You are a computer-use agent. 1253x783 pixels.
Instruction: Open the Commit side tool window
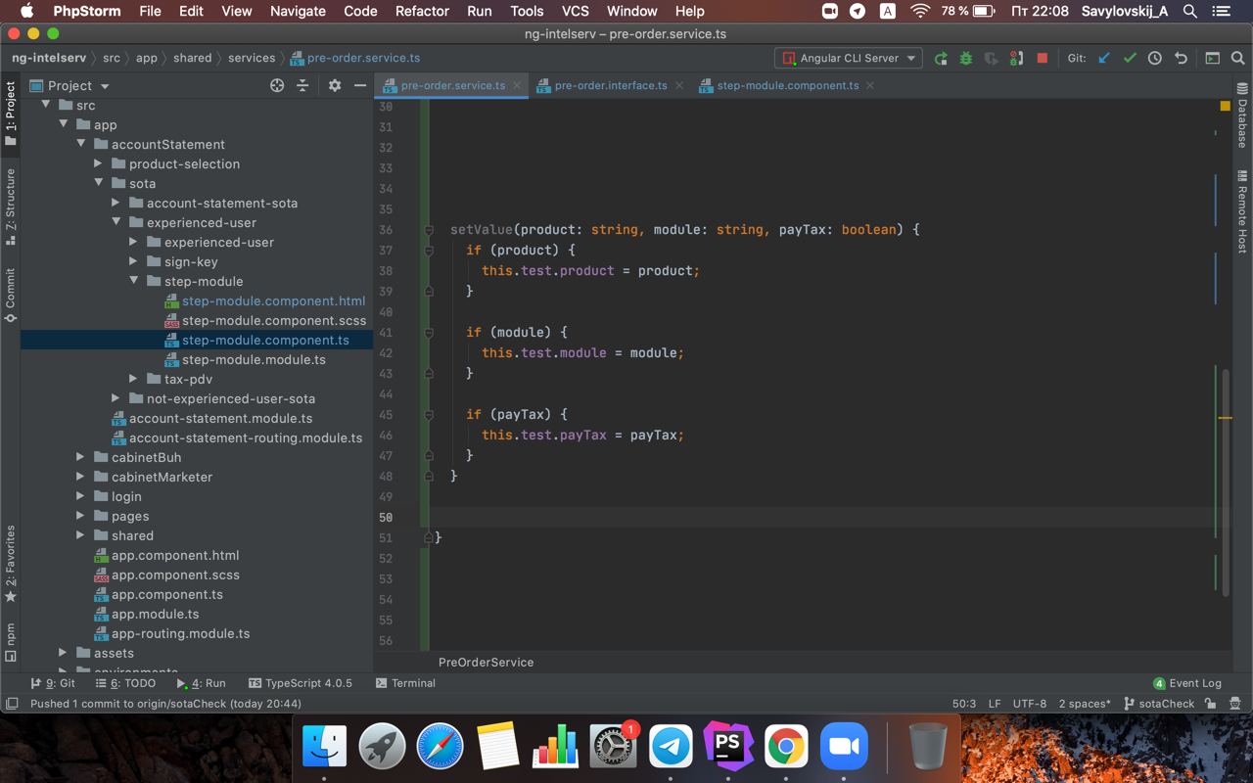[11, 295]
